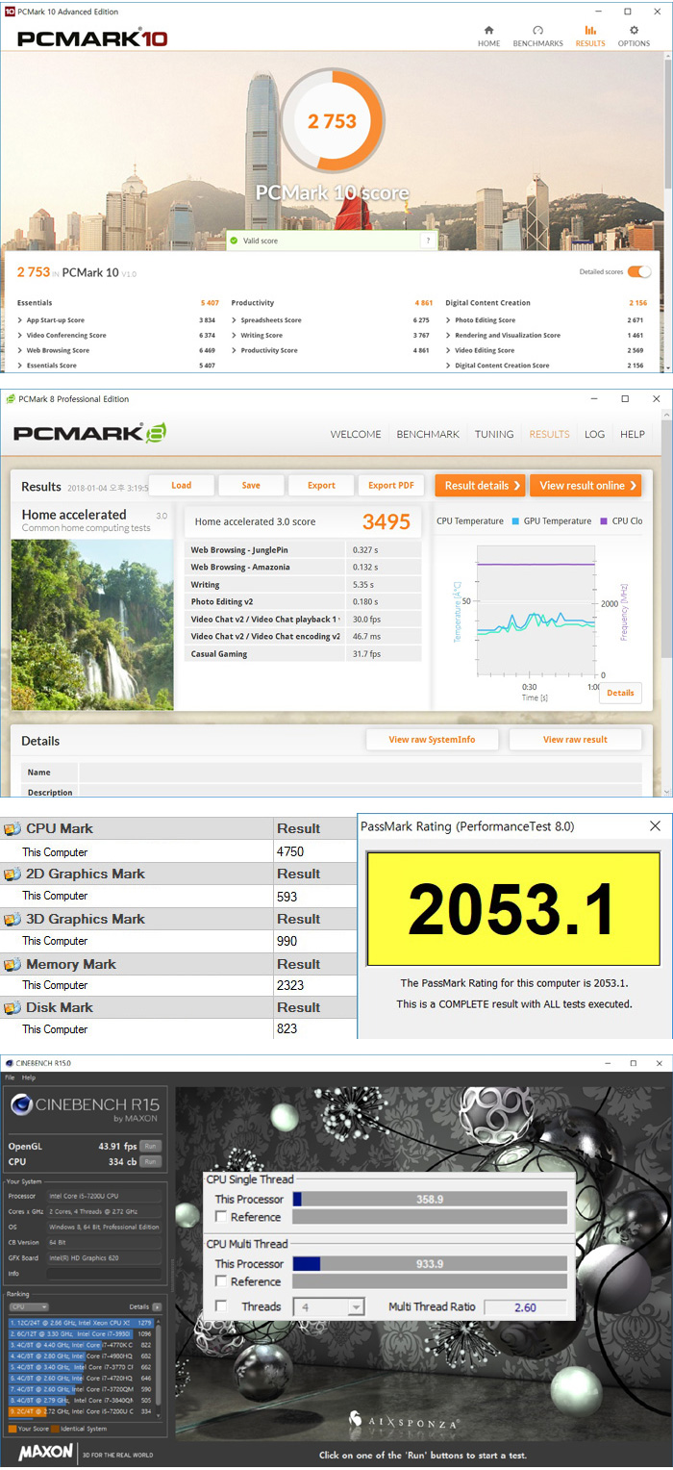The image size is (673, 1470).
Task: Click the Cinebench R15 logo sphere
Action: [20, 1106]
